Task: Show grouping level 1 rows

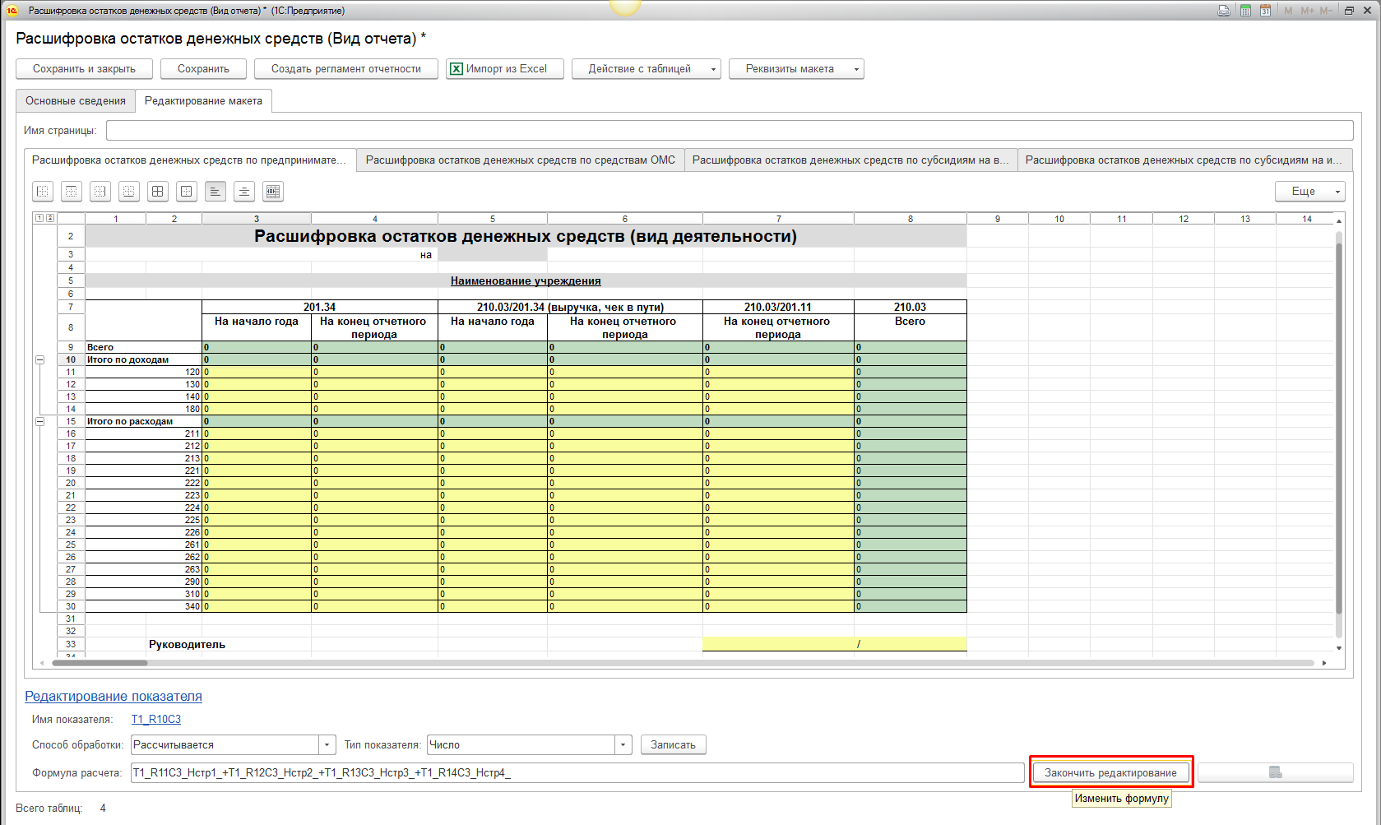Action: click(x=39, y=218)
